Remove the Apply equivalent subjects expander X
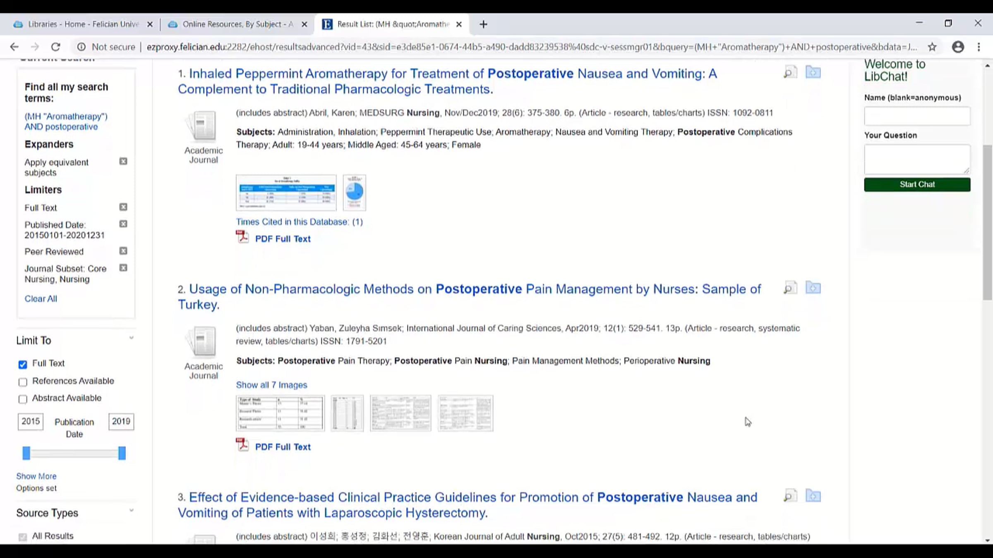The image size is (993, 558). click(123, 161)
